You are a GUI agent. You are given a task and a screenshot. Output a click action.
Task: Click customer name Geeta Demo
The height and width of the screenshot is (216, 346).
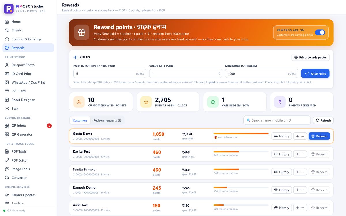tap(82, 134)
